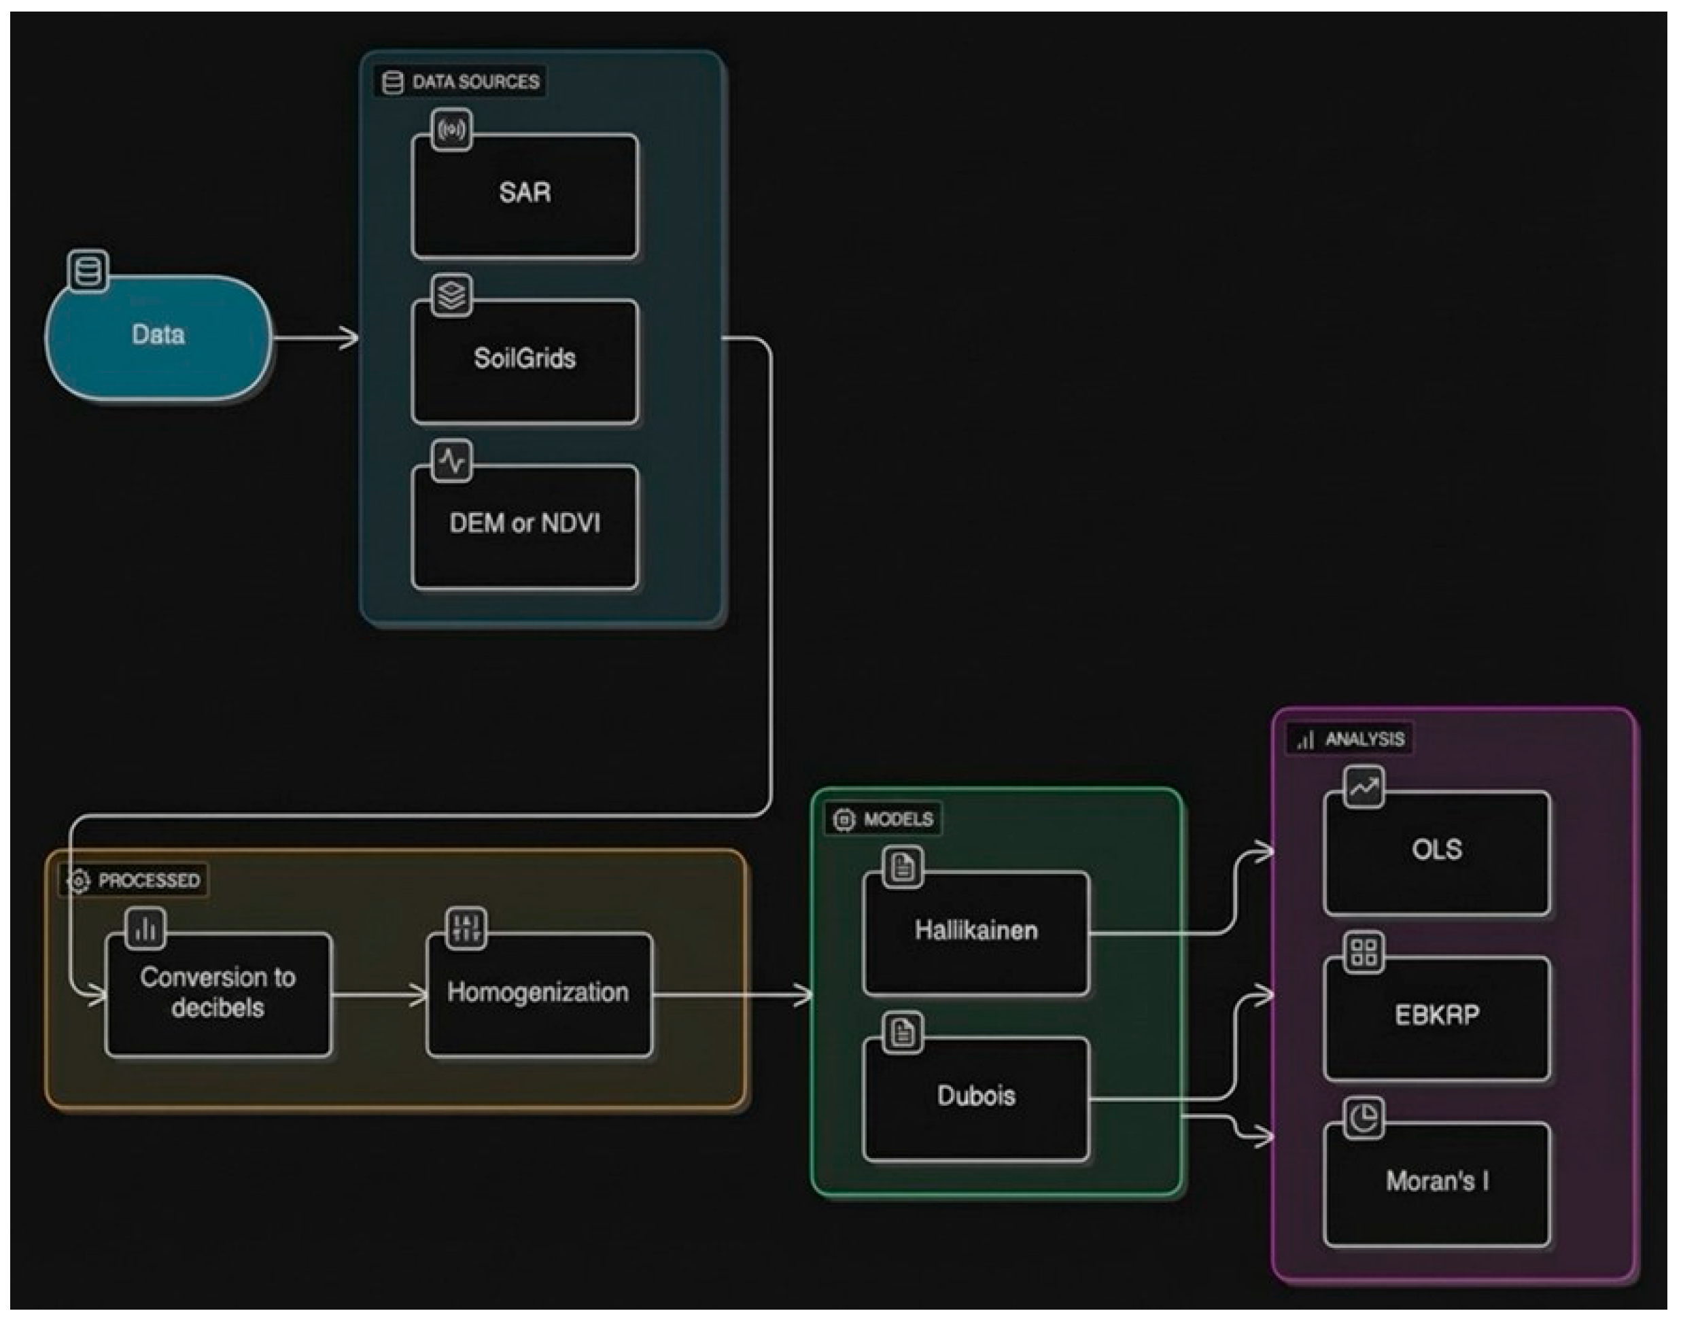Select the SoilGrids node box

(x=525, y=362)
